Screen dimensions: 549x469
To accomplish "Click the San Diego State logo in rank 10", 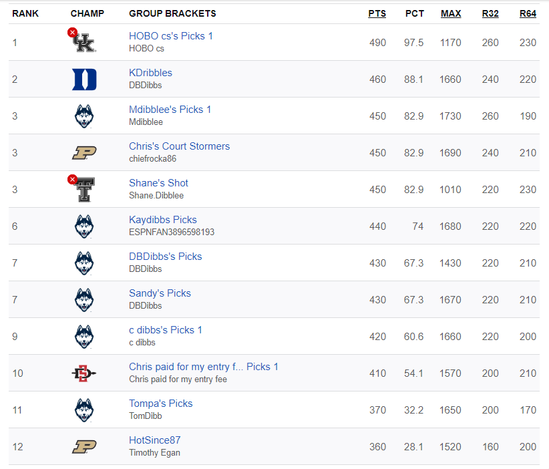I will 84,373.
